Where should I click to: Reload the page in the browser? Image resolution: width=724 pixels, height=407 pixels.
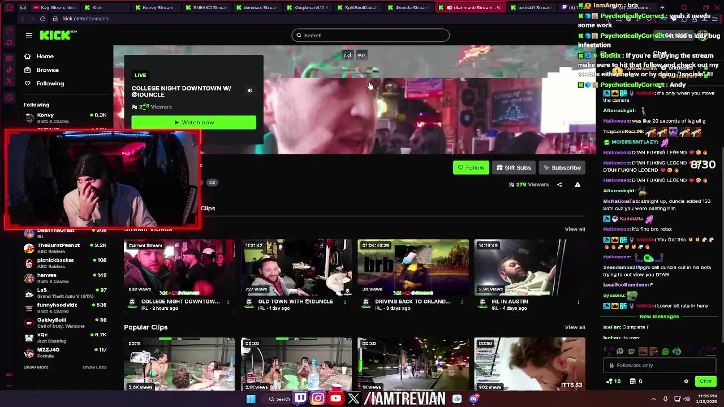point(42,19)
